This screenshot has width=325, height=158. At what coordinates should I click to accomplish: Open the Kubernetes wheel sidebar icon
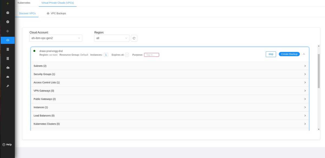coord(8,31)
